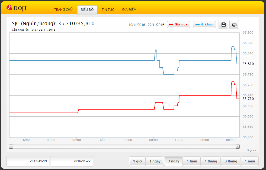Open the ĐỊA ĐIỂM tab

pos(129,10)
